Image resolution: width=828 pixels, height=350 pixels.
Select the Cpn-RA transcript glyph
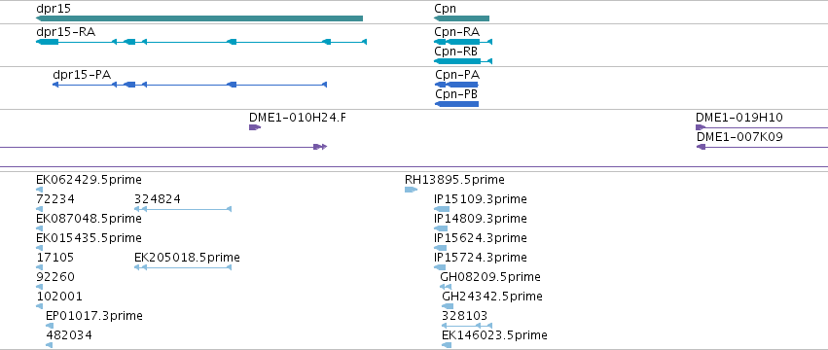point(463,42)
